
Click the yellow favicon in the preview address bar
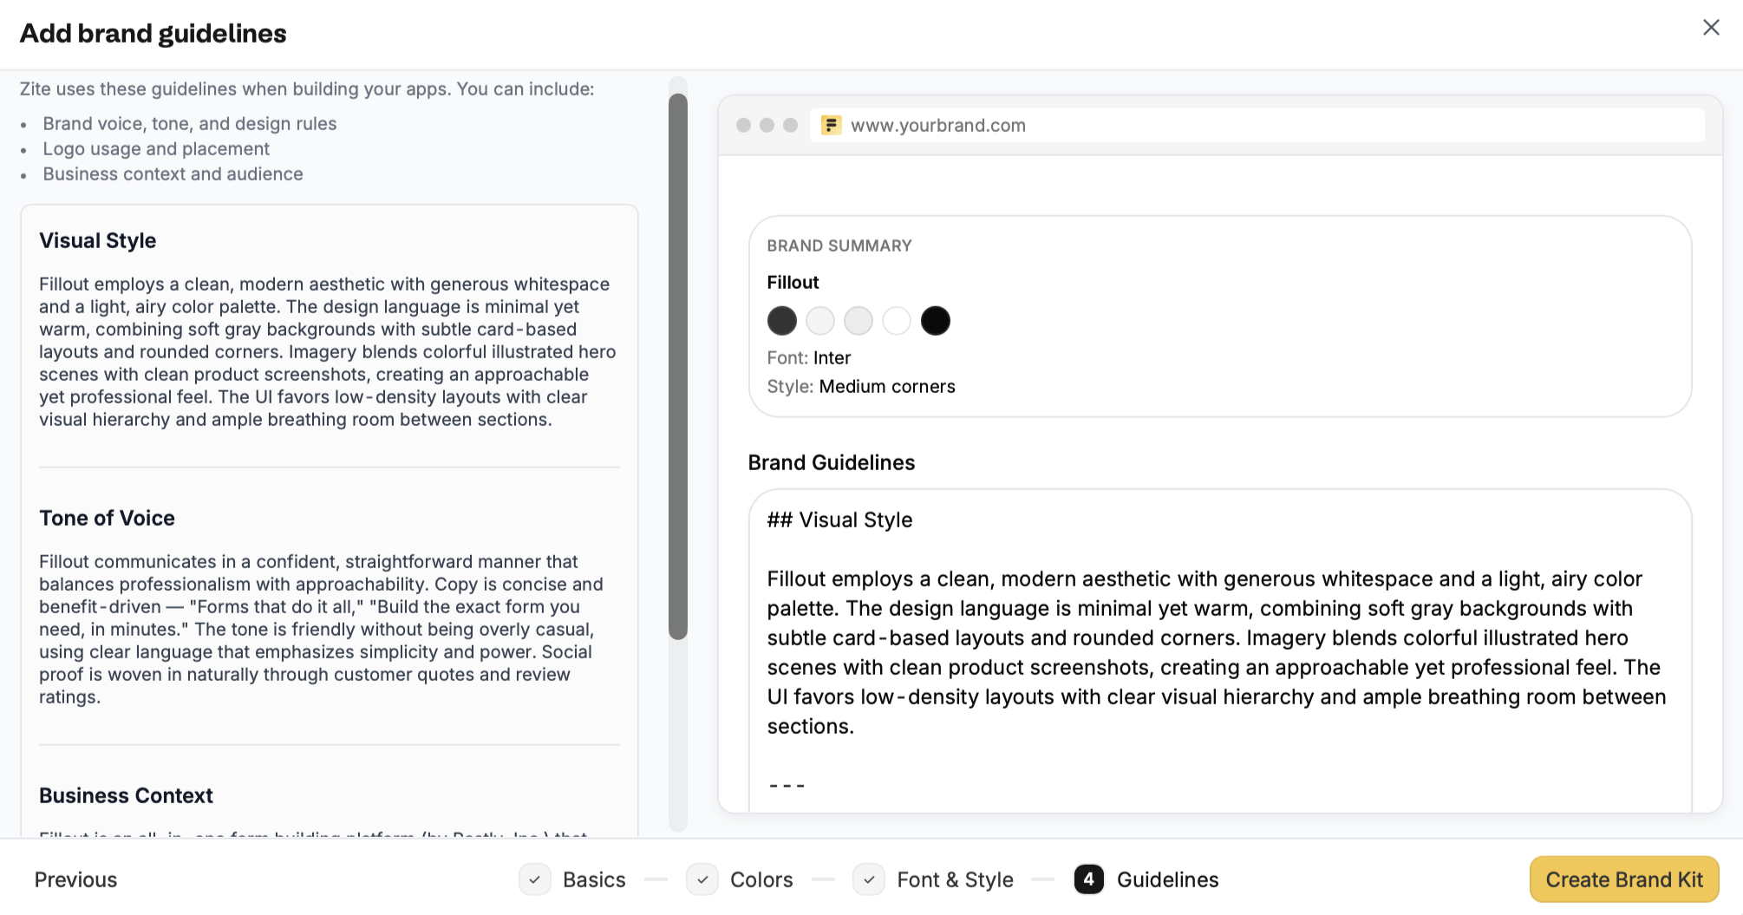tap(831, 126)
